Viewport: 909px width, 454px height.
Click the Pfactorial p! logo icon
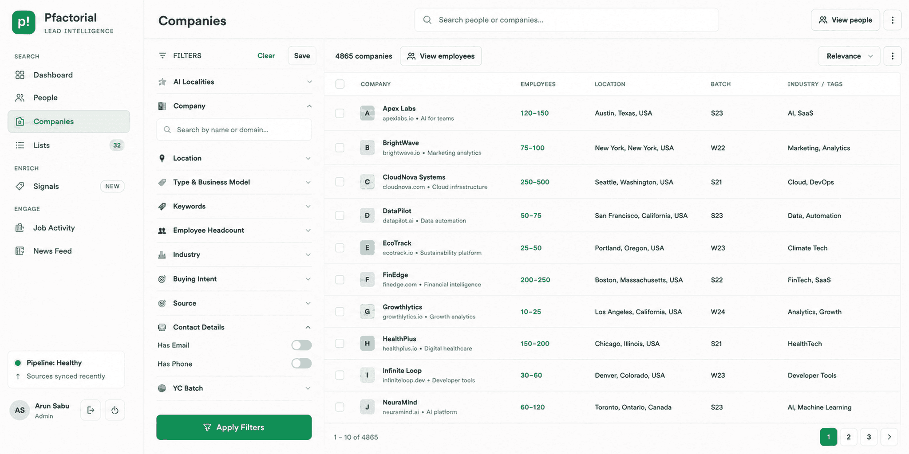click(x=24, y=22)
